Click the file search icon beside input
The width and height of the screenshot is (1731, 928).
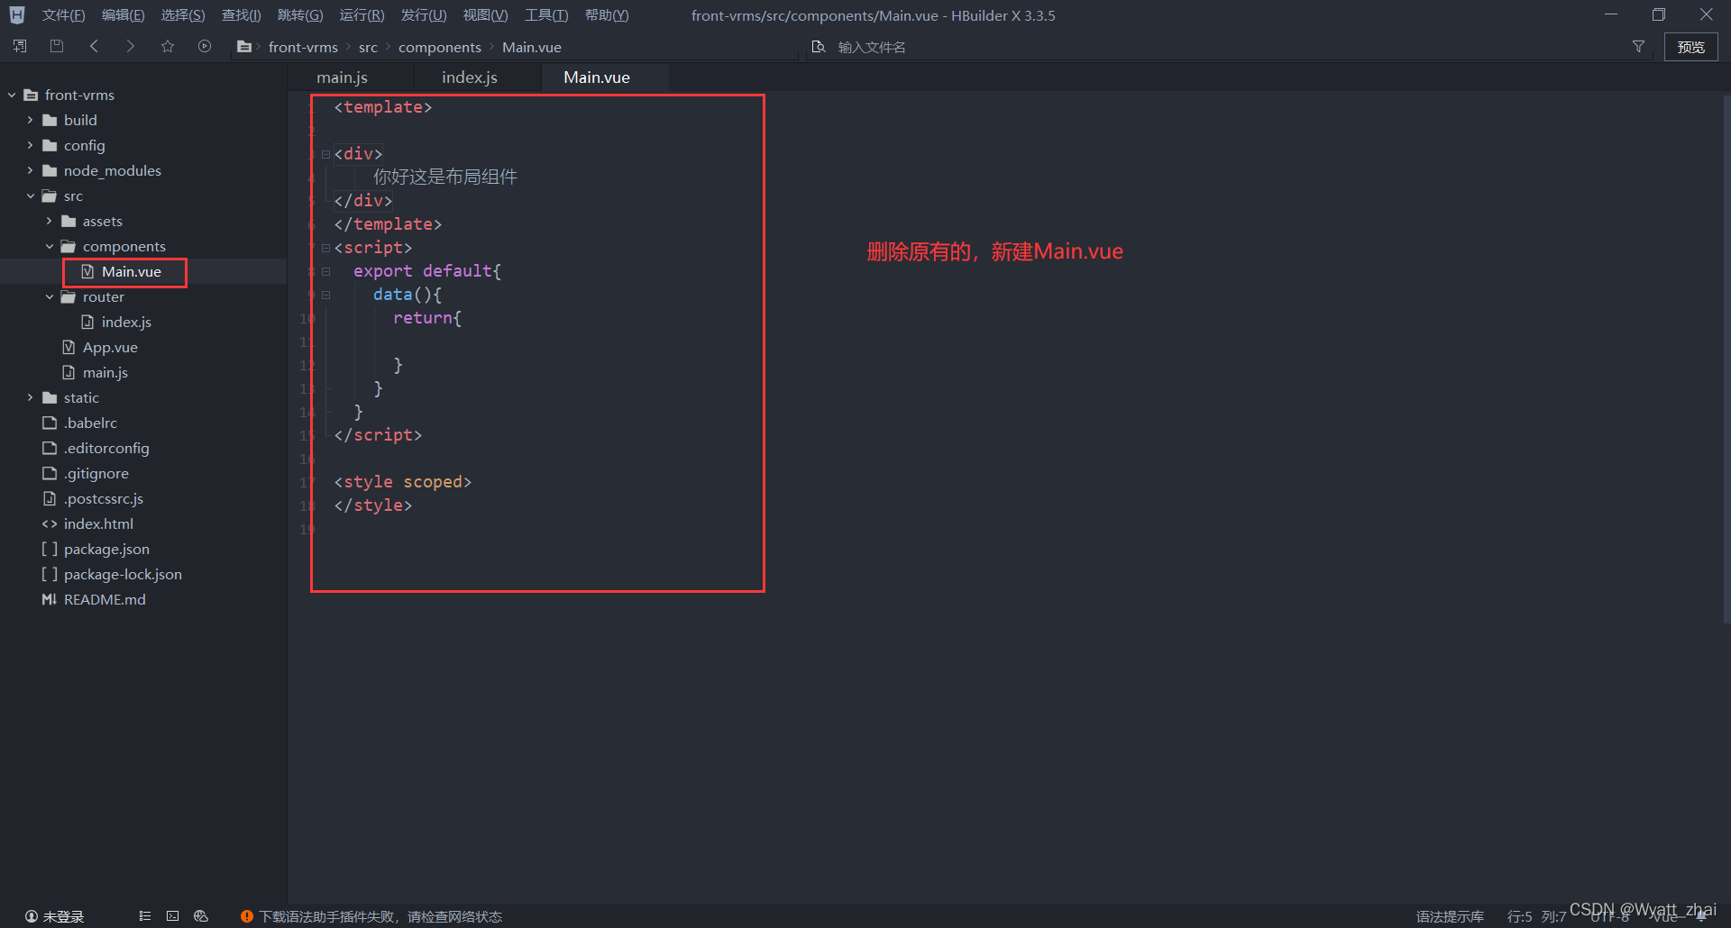(x=819, y=47)
